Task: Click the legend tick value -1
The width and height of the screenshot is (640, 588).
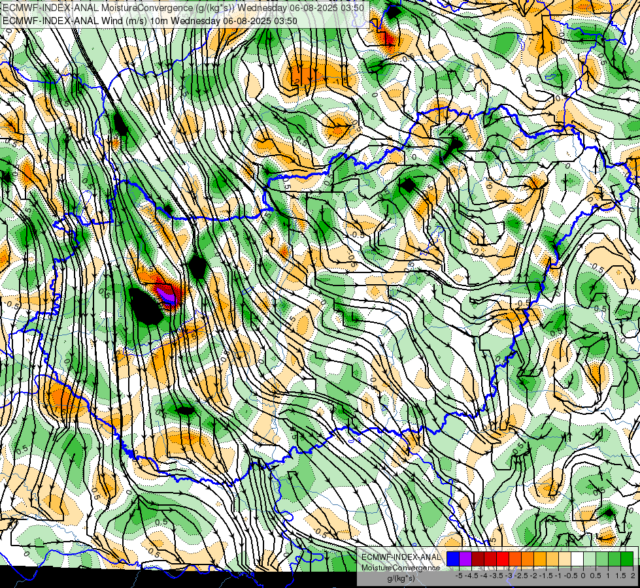Action: 558,576
